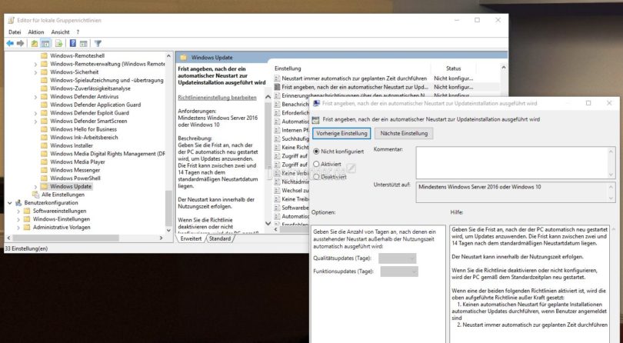Expand the Windows Update tree node
This screenshot has height=343, width=623.
click(x=35, y=186)
